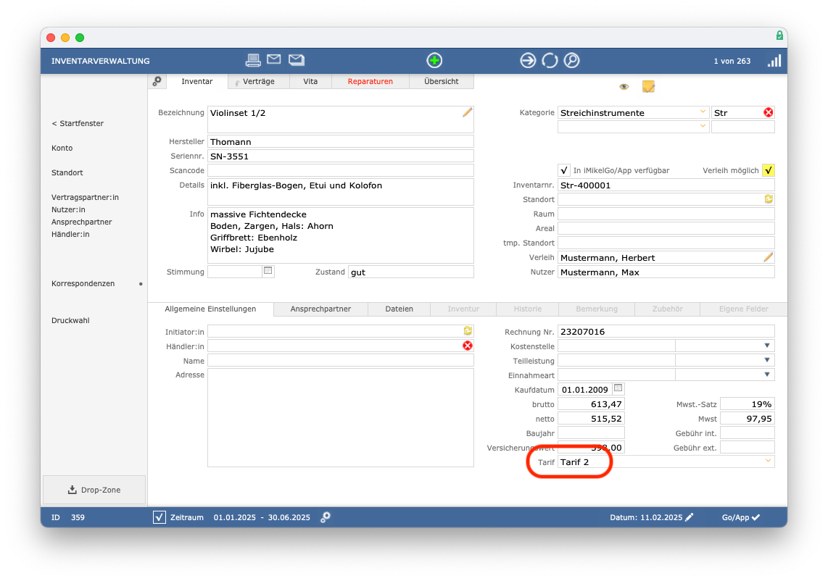Click into Hersteller field Thomann
Screen dimensions: 828x581
click(x=341, y=141)
